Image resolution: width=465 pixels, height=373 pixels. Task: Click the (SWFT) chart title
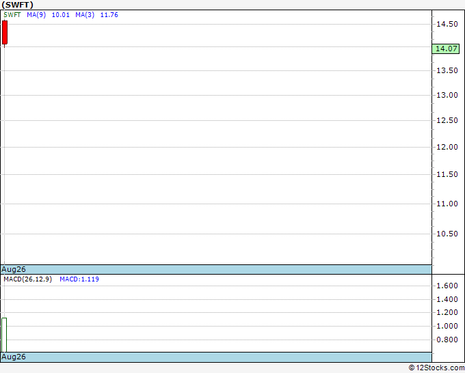pyautogui.click(x=18, y=5)
